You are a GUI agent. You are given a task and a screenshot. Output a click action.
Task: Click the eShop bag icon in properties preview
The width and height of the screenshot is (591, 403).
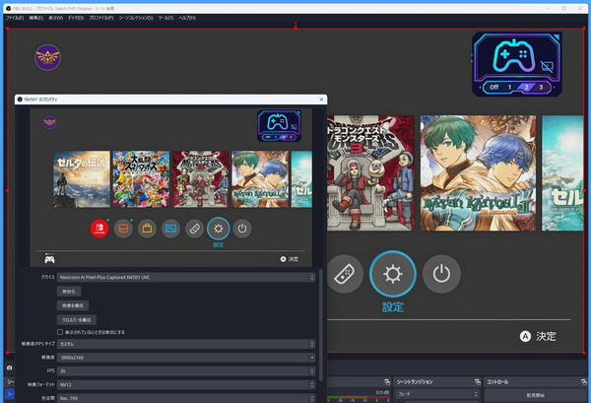click(x=147, y=229)
